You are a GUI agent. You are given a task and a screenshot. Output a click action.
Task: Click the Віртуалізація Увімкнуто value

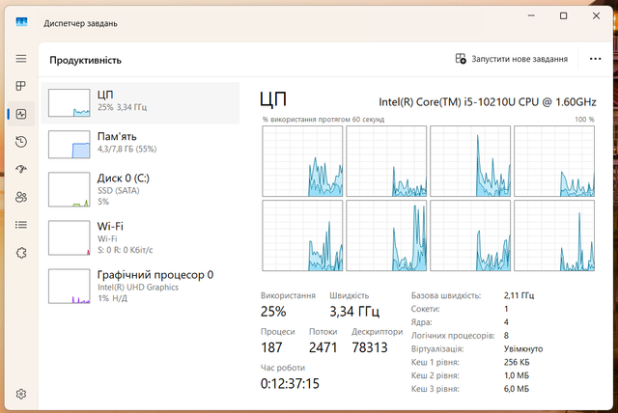[523, 348]
